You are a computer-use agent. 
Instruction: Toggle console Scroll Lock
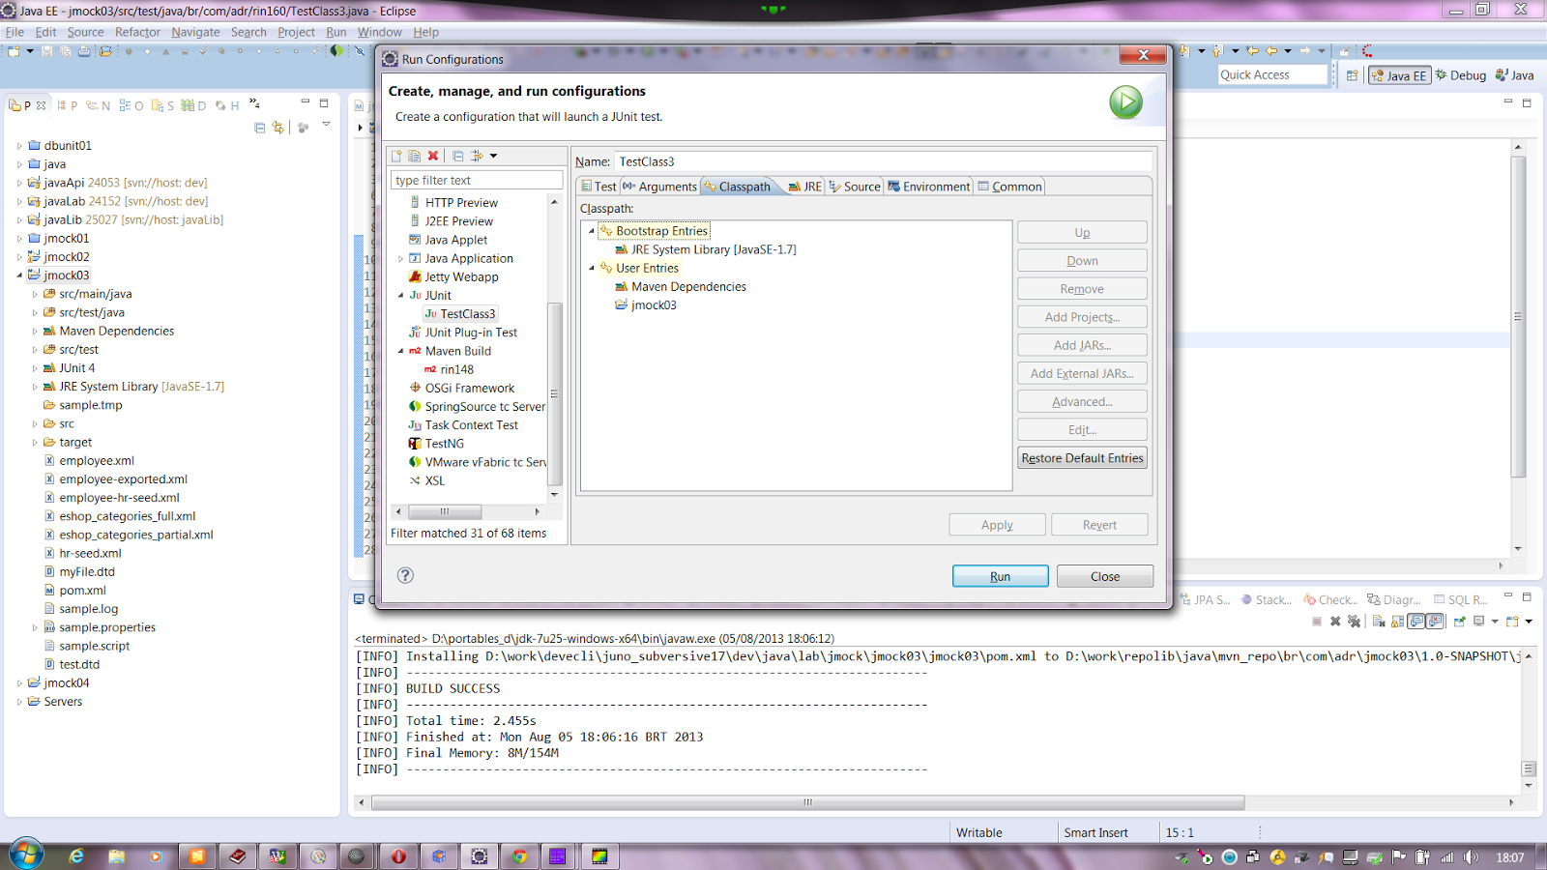tap(1398, 622)
